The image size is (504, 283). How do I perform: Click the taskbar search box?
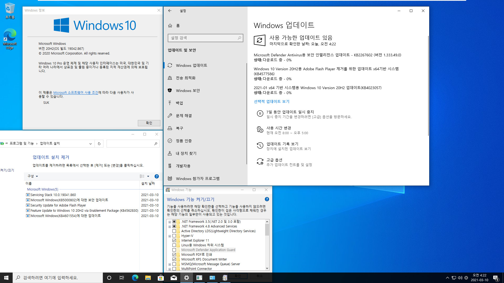click(58, 278)
